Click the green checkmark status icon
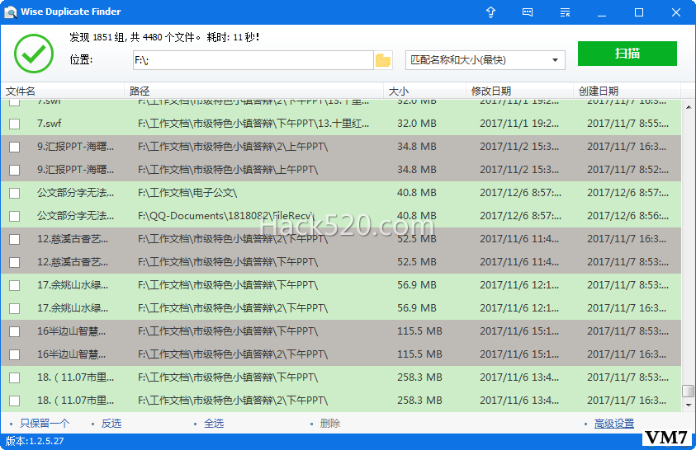Screen dimensions: 696x450 (34, 54)
